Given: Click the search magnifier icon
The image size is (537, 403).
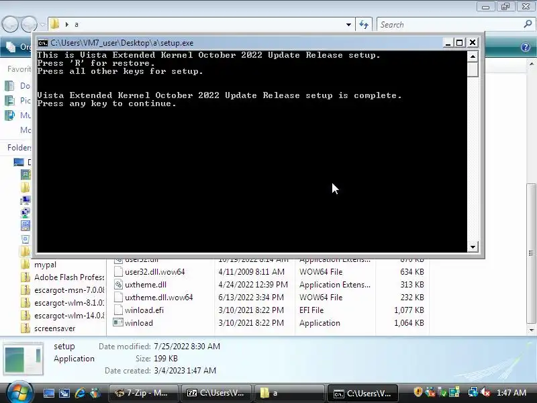Looking at the screenshot, I should click(x=528, y=24).
